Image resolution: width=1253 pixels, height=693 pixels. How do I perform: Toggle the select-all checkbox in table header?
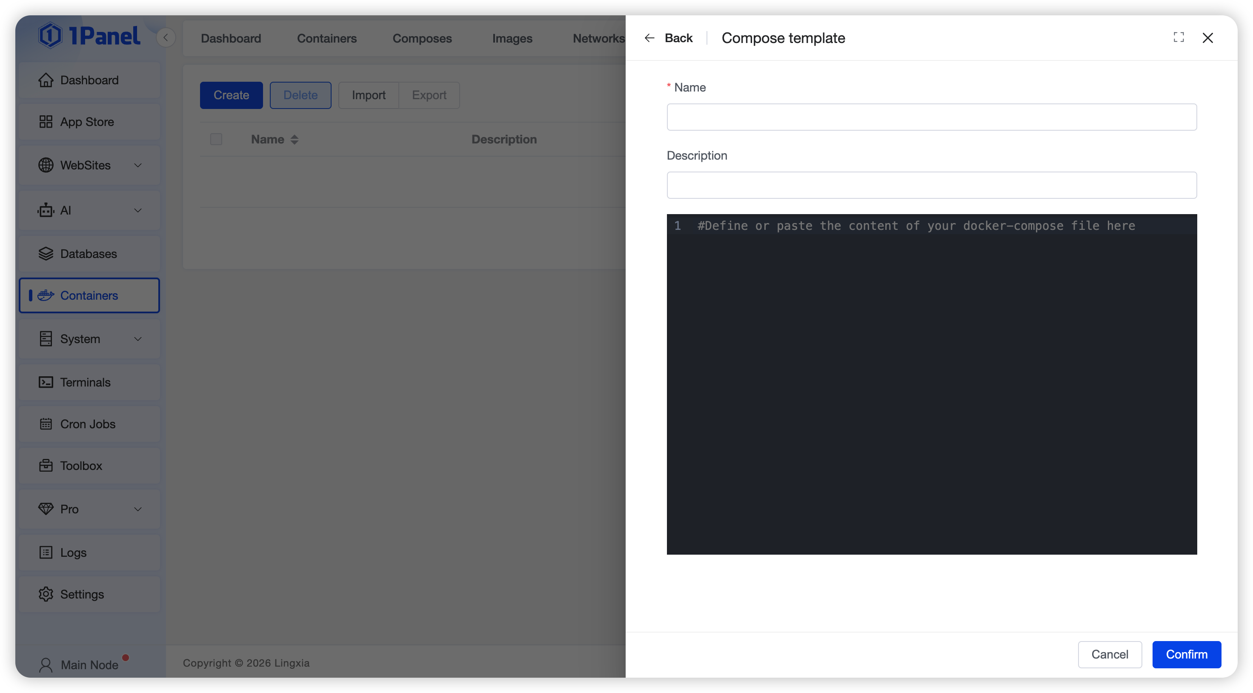tap(216, 139)
